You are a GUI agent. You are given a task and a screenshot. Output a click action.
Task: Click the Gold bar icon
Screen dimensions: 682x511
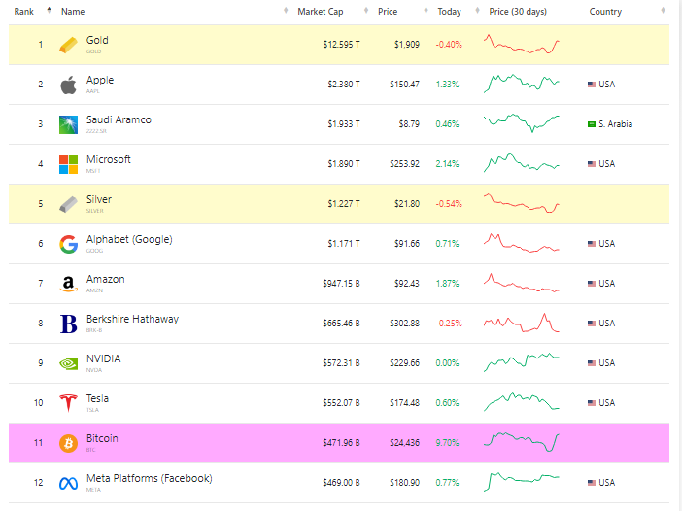[x=68, y=45]
